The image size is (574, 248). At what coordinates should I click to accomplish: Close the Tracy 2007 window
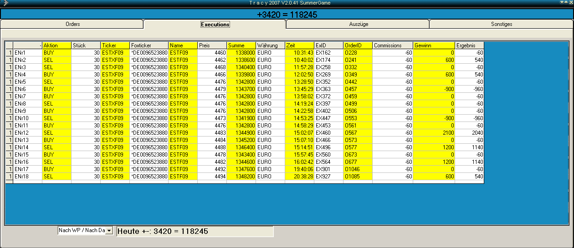point(571,3)
